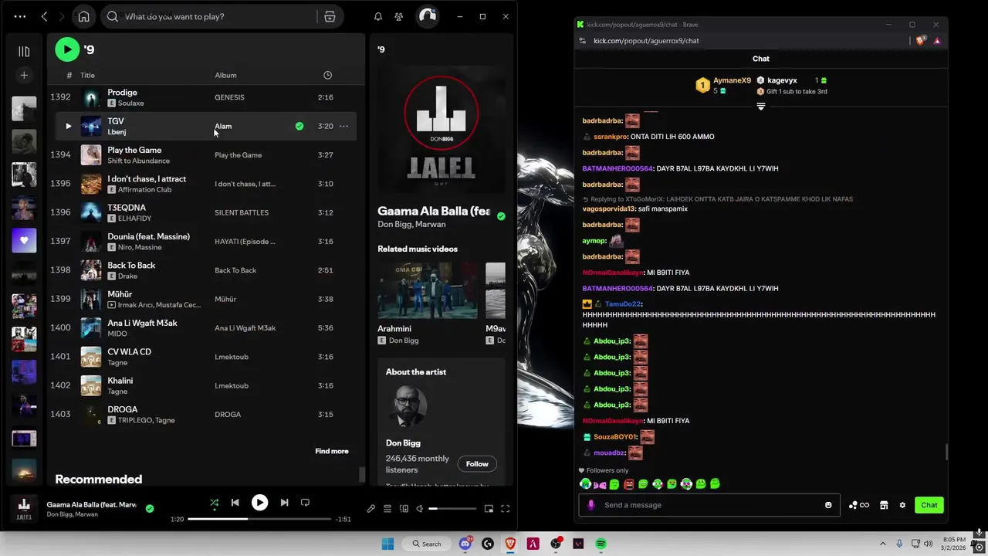Set the Spotify volume slider

[452, 509]
